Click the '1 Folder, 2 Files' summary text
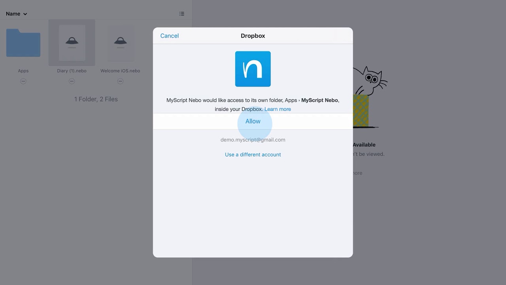 point(96,99)
